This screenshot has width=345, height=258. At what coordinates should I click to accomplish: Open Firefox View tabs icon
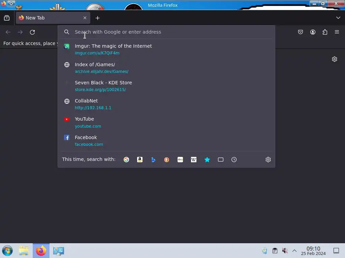coord(7,18)
